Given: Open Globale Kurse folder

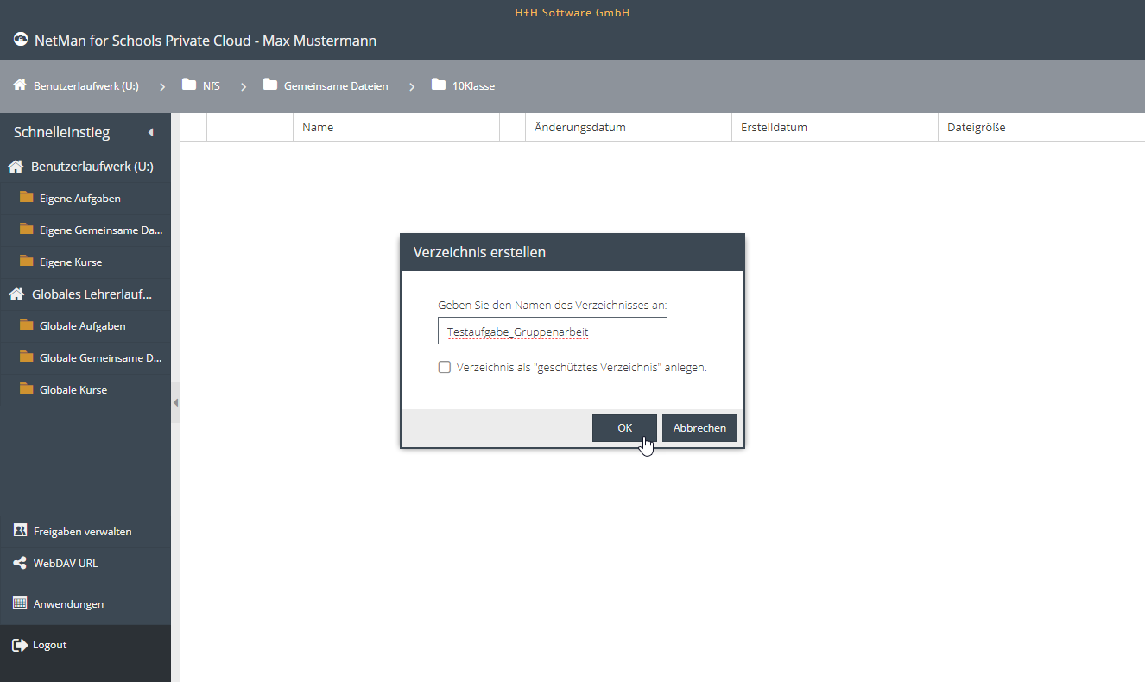Looking at the screenshot, I should [73, 390].
